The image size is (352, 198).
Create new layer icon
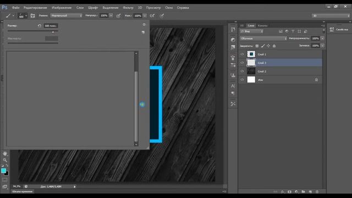pyautogui.click(x=310, y=192)
